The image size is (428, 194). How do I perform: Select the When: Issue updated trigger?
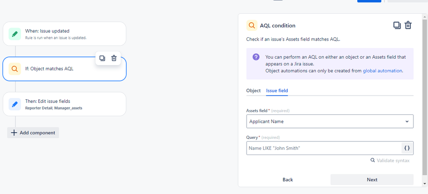[64, 34]
